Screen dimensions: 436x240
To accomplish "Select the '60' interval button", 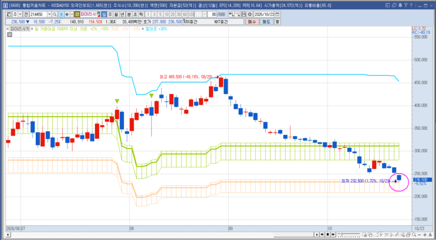I will [185, 14].
